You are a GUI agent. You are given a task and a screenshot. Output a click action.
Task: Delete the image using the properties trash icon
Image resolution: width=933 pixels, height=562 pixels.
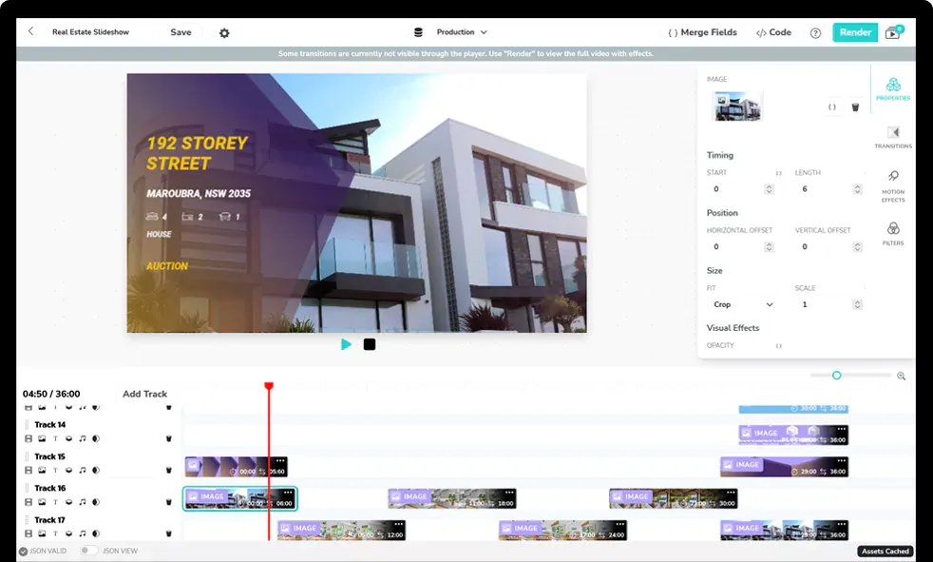tap(855, 107)
